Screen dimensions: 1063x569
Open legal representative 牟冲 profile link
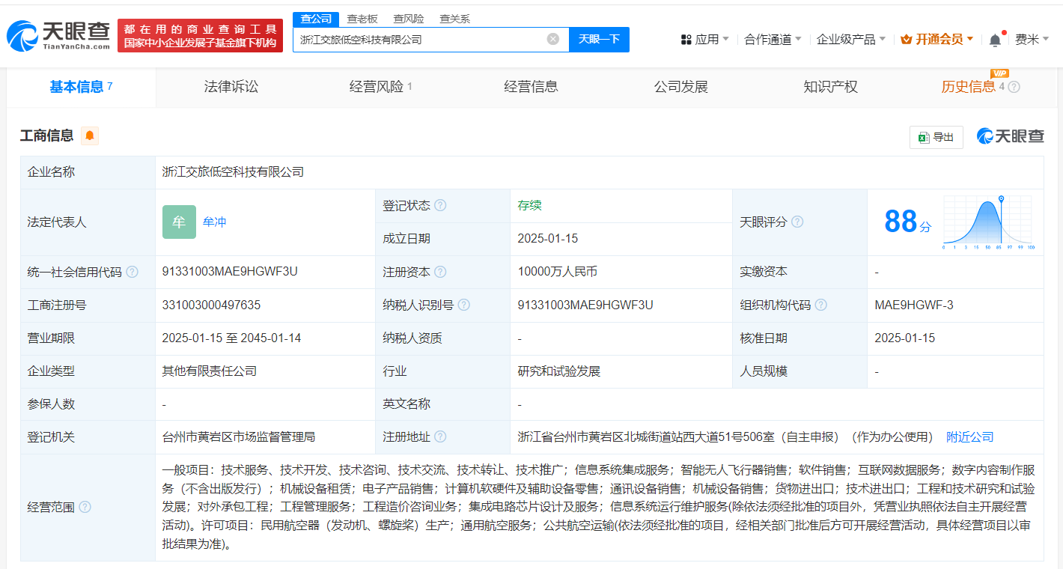pos(215,222)
